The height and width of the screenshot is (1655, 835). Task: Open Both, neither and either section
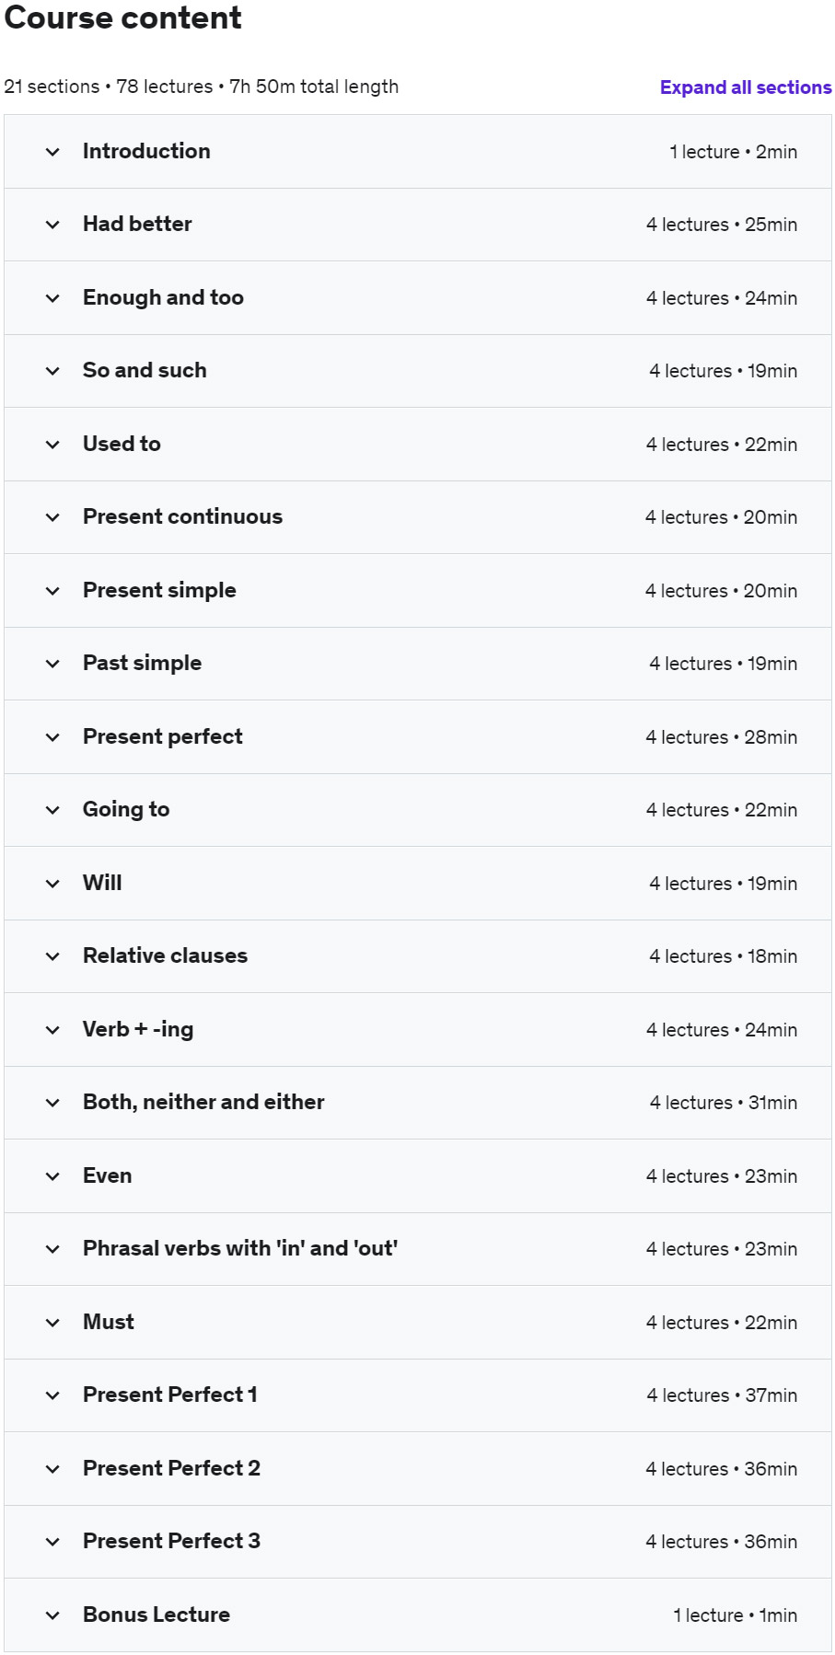tap(203, 1102)
